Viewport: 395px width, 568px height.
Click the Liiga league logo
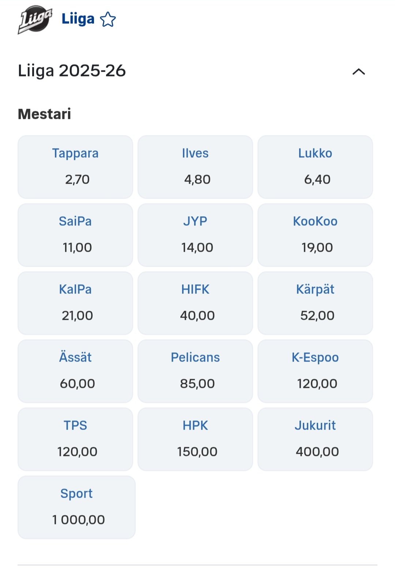click(35, 19)
